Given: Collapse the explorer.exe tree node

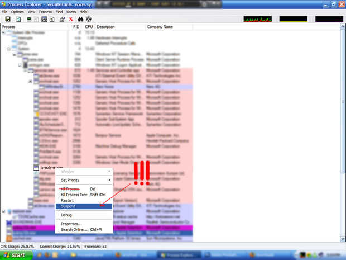Looking at the screenshot, I should point(3,211).
